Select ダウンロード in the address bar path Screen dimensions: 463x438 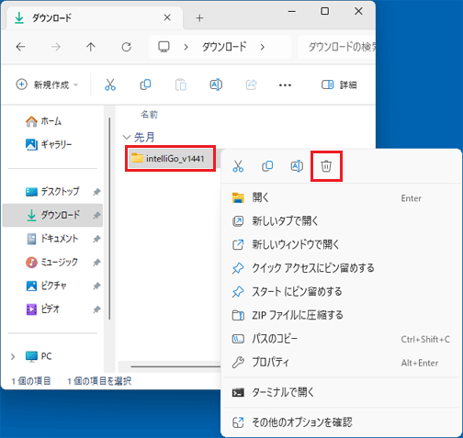224,47
